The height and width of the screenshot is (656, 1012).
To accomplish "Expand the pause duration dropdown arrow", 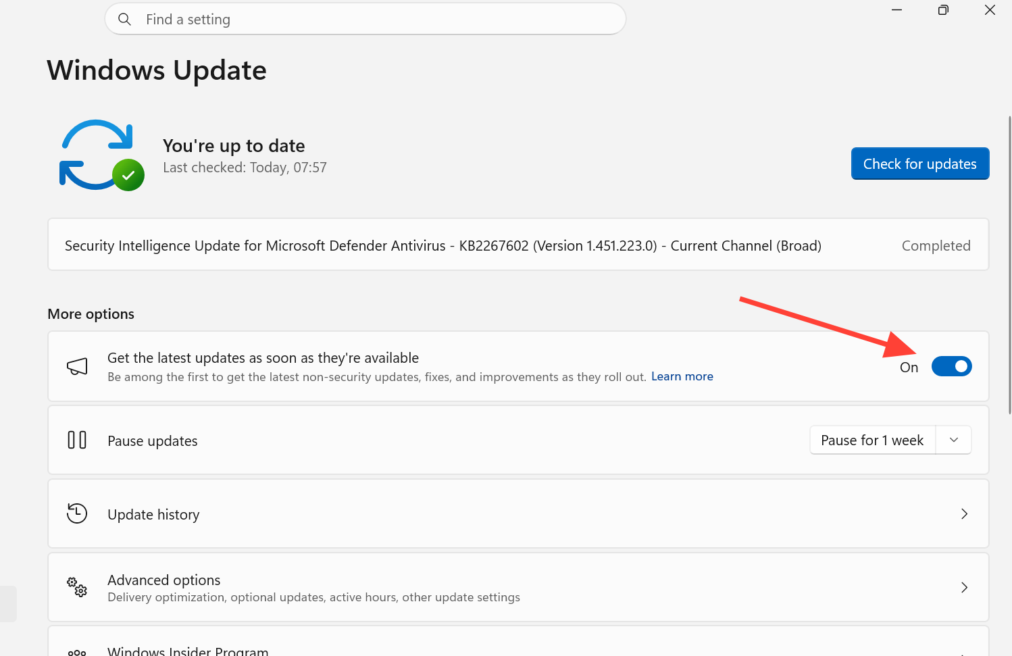I will [x=954, y=440].
